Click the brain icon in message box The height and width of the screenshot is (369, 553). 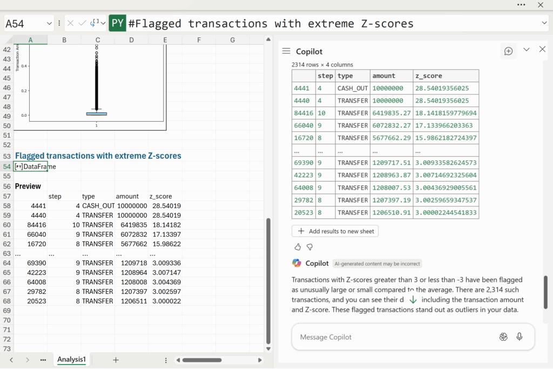[503, 337]
